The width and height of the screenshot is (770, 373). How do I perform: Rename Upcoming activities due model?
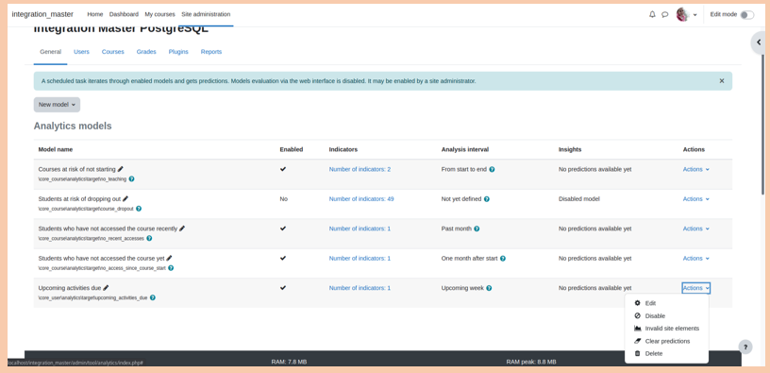(106, 288)
